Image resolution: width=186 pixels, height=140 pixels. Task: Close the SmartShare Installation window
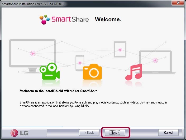(178, 3)
